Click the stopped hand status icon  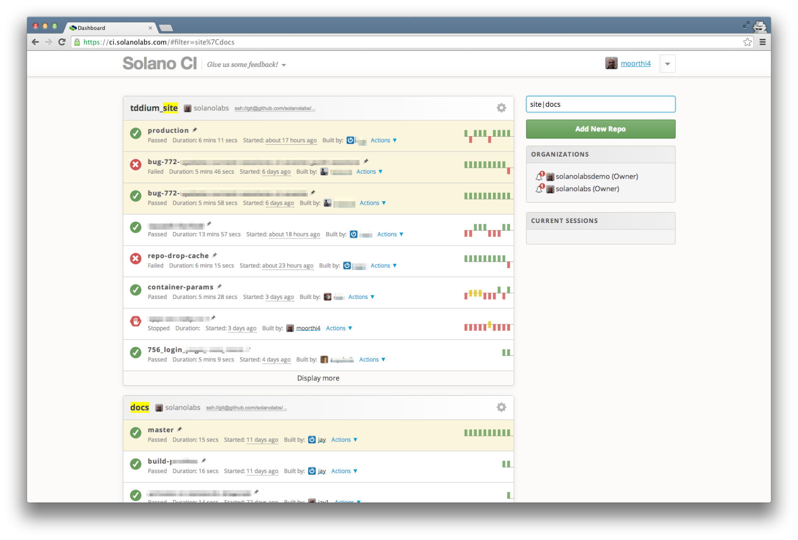pyautogui.click(x=135, y=321)
